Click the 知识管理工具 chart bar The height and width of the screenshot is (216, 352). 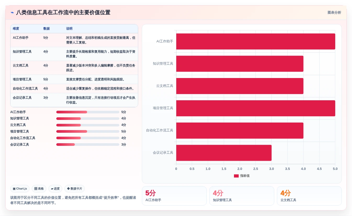240,64
